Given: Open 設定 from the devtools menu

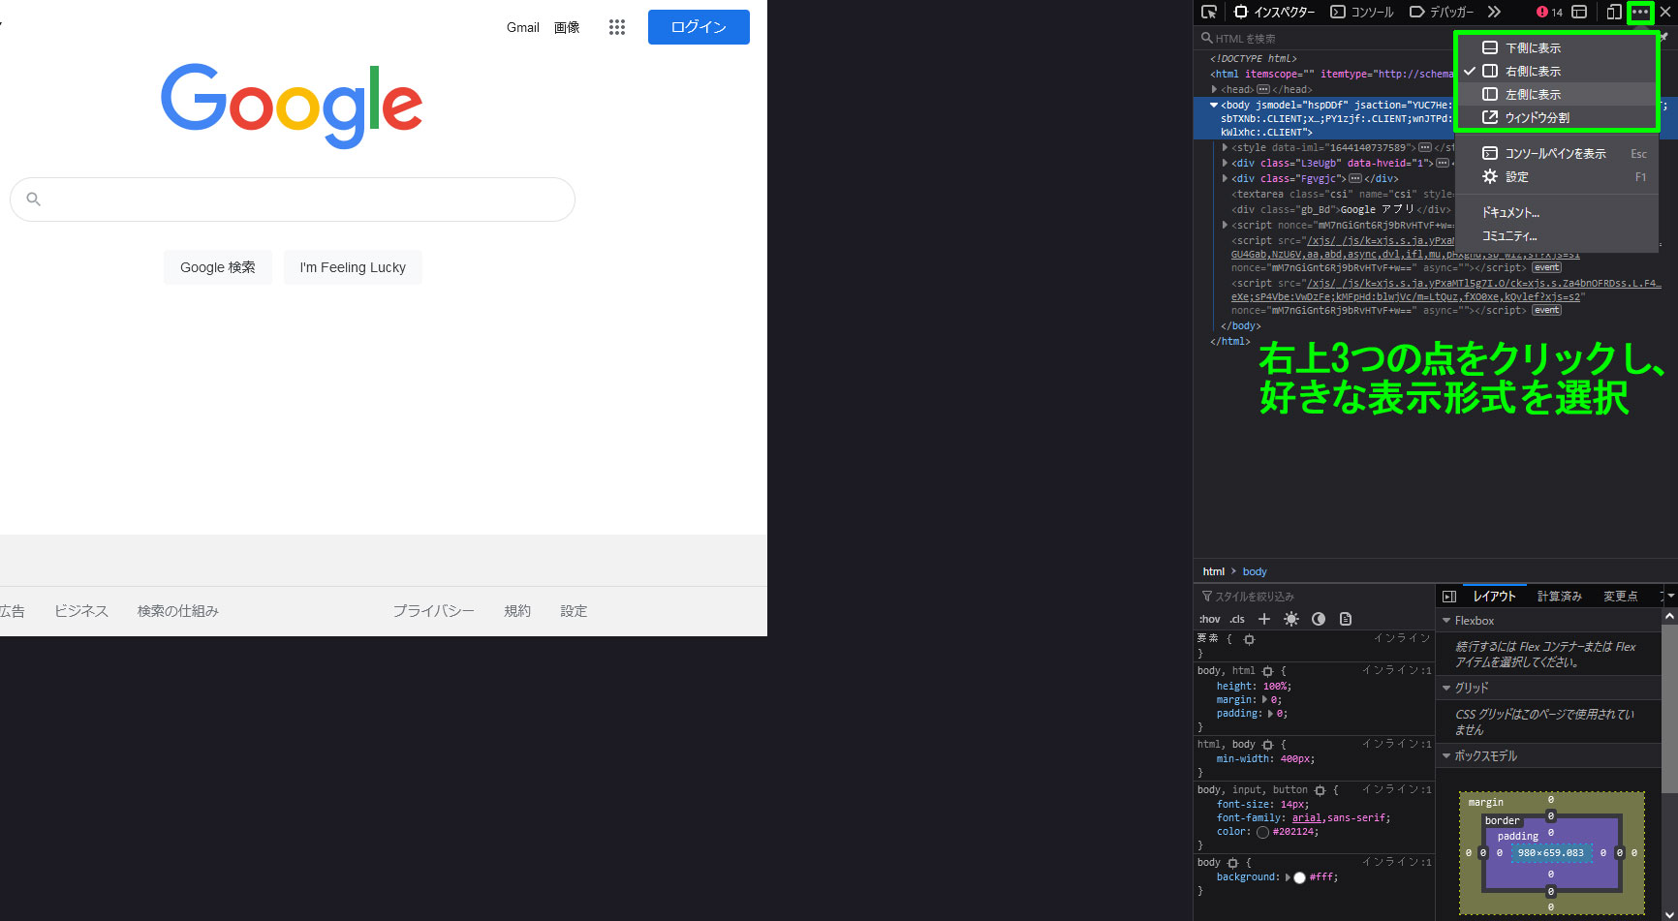Looking at the screenshot, I should coord(1556,176).
